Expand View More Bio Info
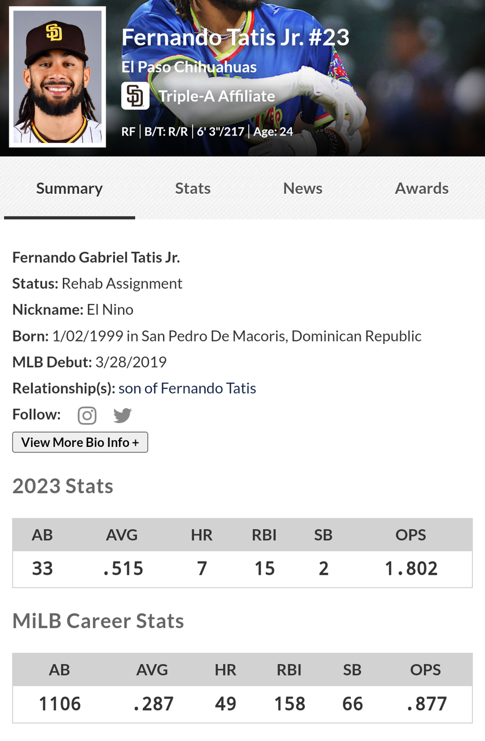 (80, 442)
